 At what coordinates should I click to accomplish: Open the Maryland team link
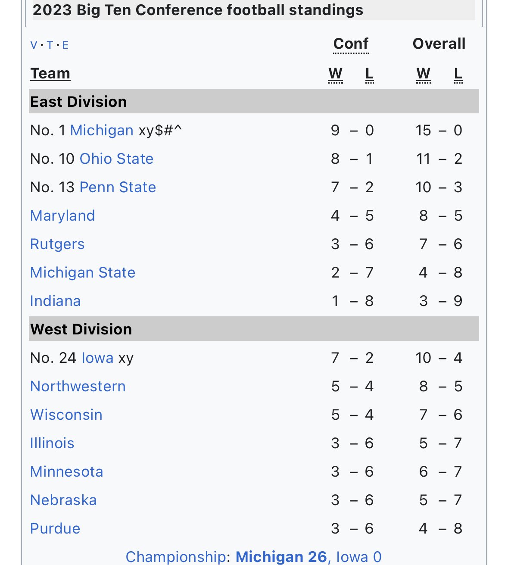tap(62, 215)
